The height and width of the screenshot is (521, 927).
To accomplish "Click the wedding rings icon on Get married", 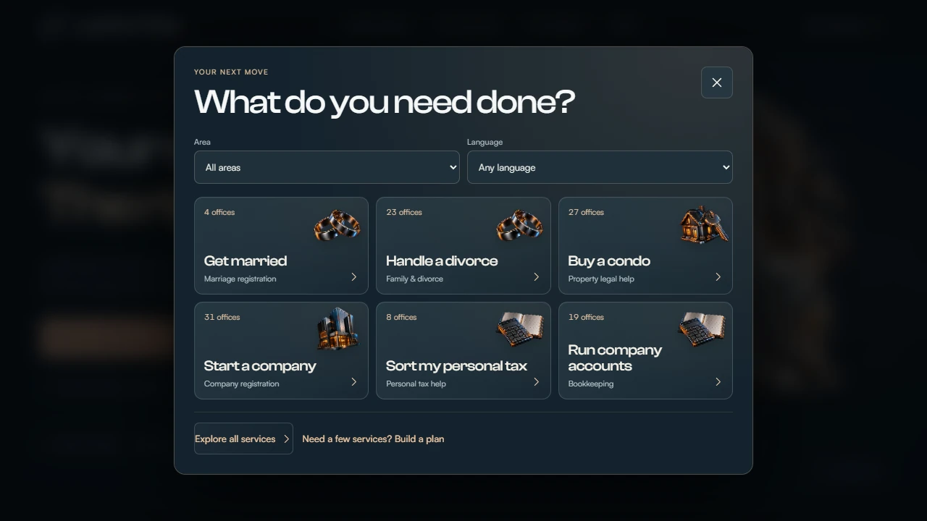I will [x=337, y=225].
